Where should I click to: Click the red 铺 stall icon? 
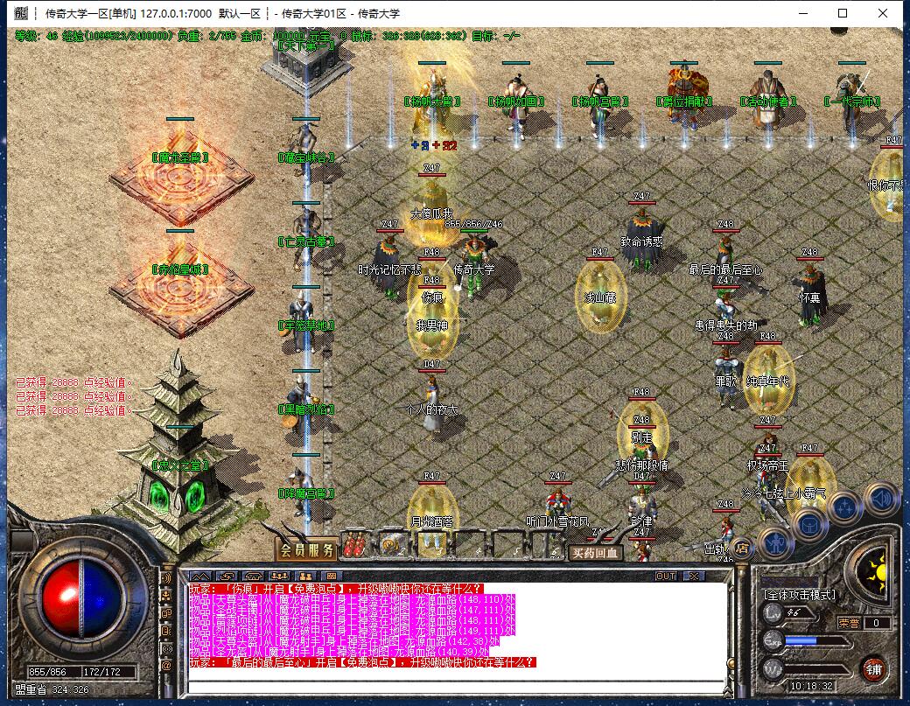click(873, 669)
